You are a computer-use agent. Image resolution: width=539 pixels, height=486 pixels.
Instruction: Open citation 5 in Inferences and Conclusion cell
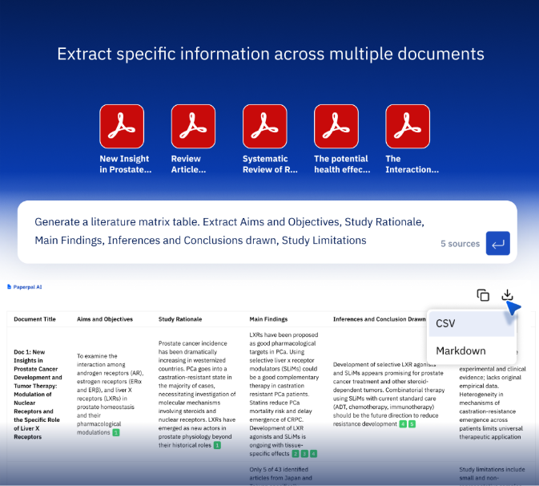412,423
